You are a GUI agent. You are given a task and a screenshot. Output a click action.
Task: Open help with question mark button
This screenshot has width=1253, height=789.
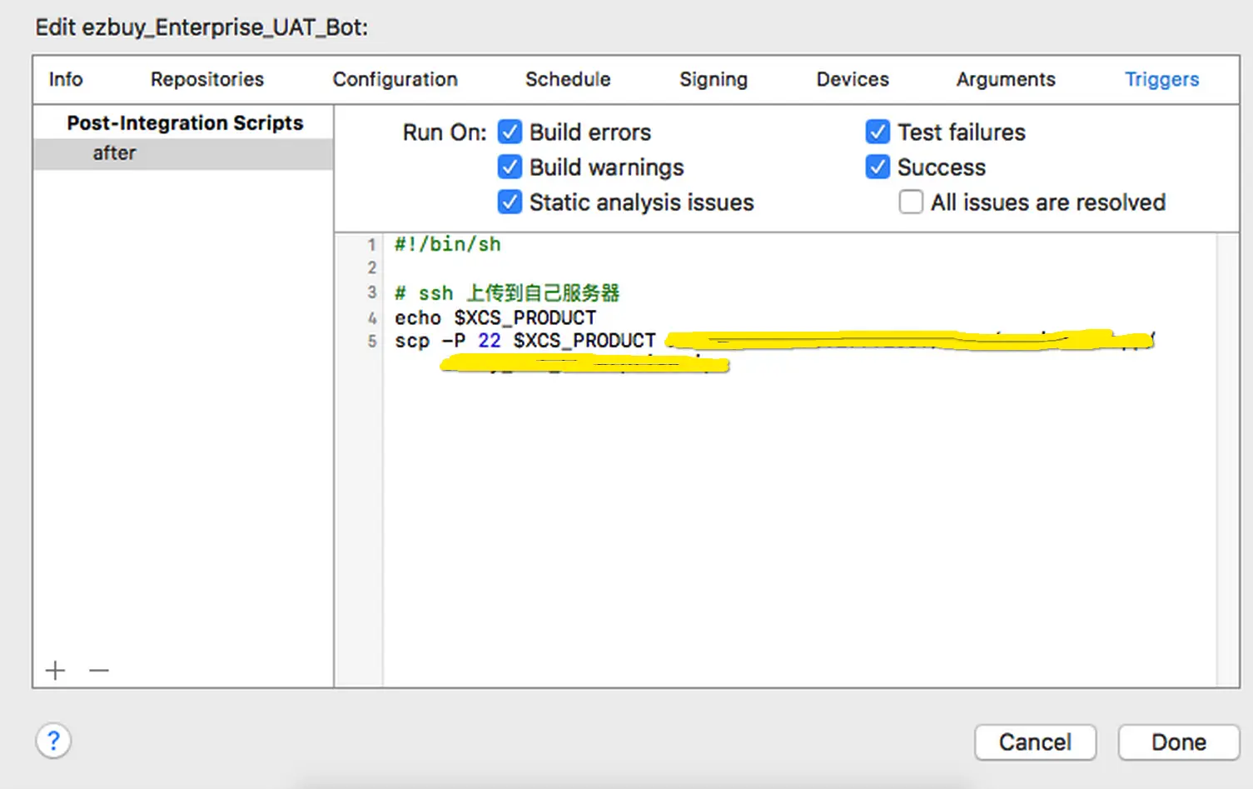(x=53, y=741)
